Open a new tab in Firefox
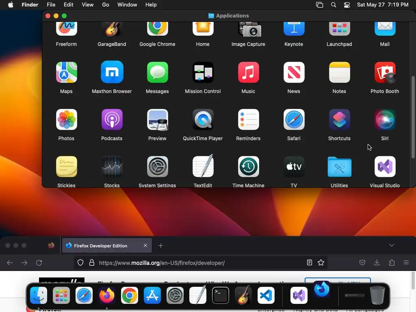The image size is (416, 312). pyautogui.click(x=160, y=246)
